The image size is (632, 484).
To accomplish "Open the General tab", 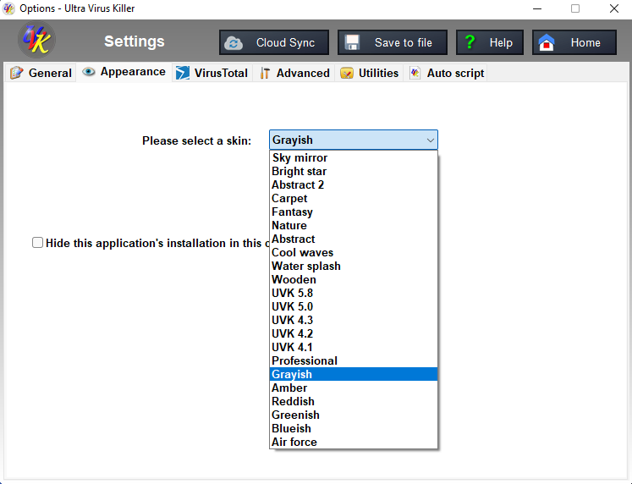I will click(x=41, y=73).
